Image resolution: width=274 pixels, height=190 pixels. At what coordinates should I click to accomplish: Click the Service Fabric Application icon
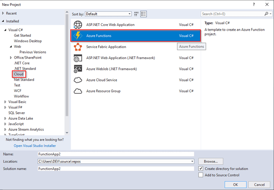[x=78, y=47]
